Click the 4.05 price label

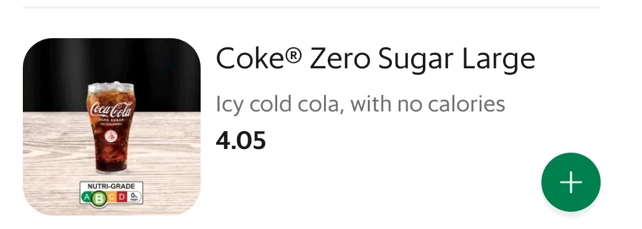[x=241, y=140]
